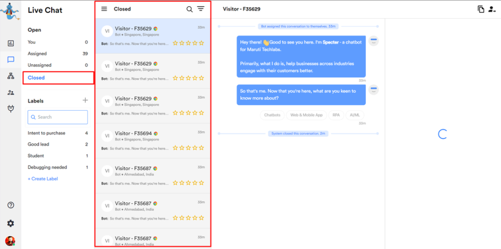Search closed conversations with magnifier icon
Viewport: 501px width, 249px height.
[x=189, y=9]
